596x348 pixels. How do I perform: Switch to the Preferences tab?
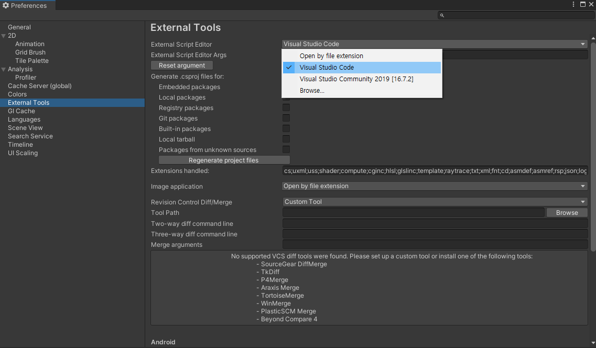tap(27, 5)
